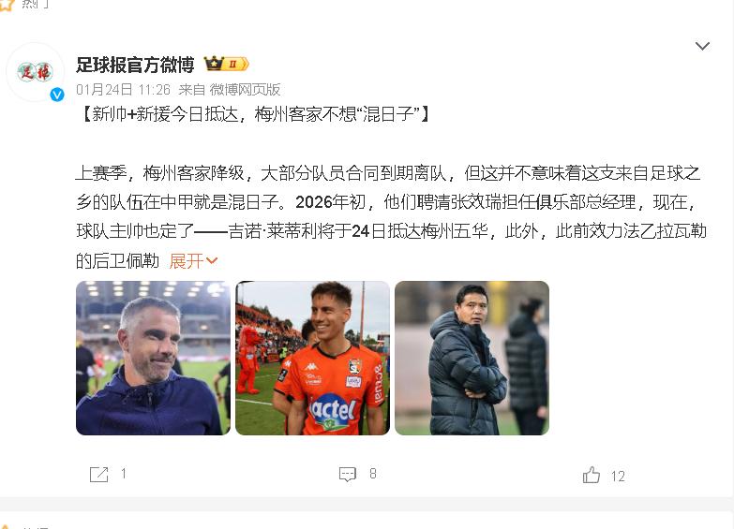View photo of player in orange jersey
The height and width of the screenshot is (529, 734).
point(312,358)
